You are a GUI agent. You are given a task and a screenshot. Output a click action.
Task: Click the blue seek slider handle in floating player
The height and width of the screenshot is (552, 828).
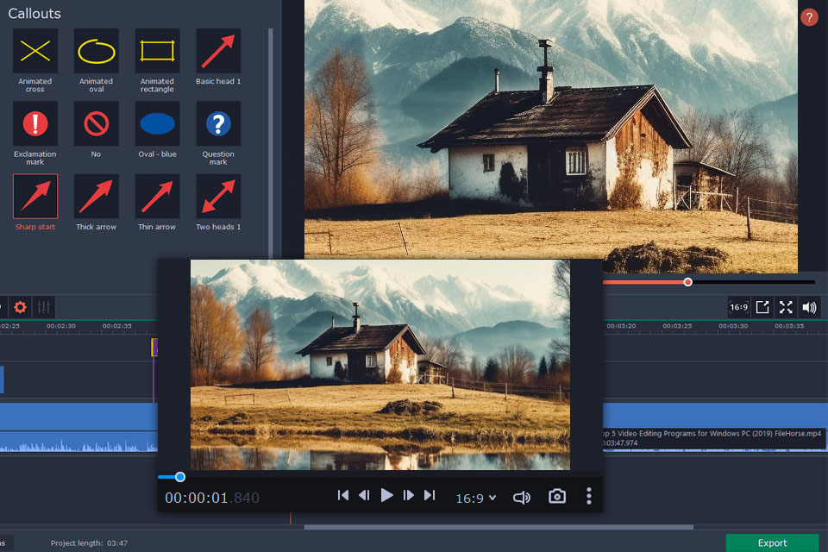tap(180, 477)
